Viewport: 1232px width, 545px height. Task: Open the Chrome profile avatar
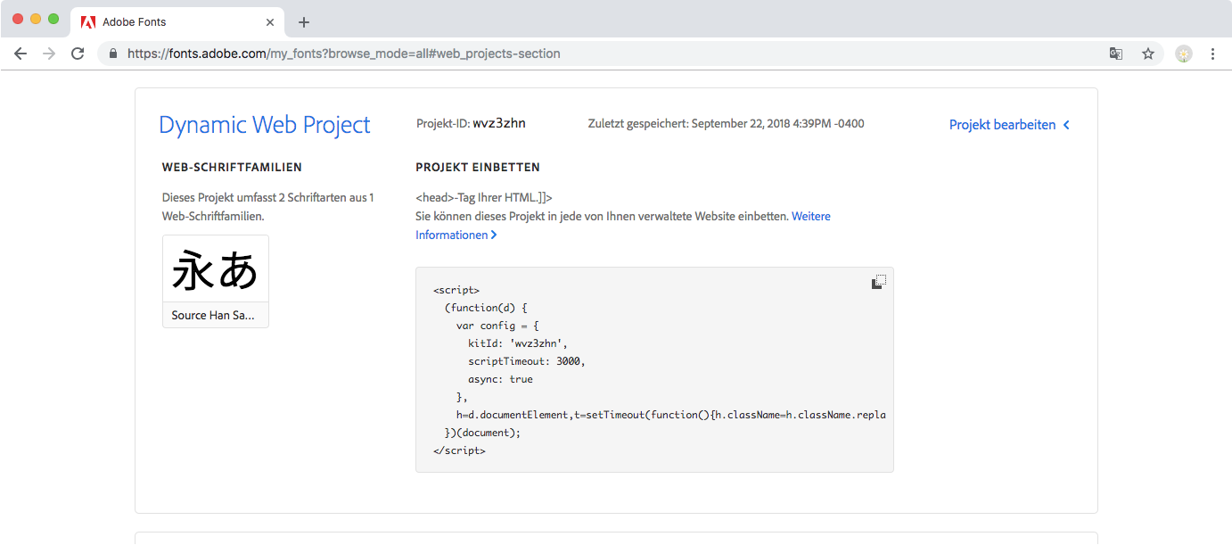pyautogui.click(x=1184, y=54)
